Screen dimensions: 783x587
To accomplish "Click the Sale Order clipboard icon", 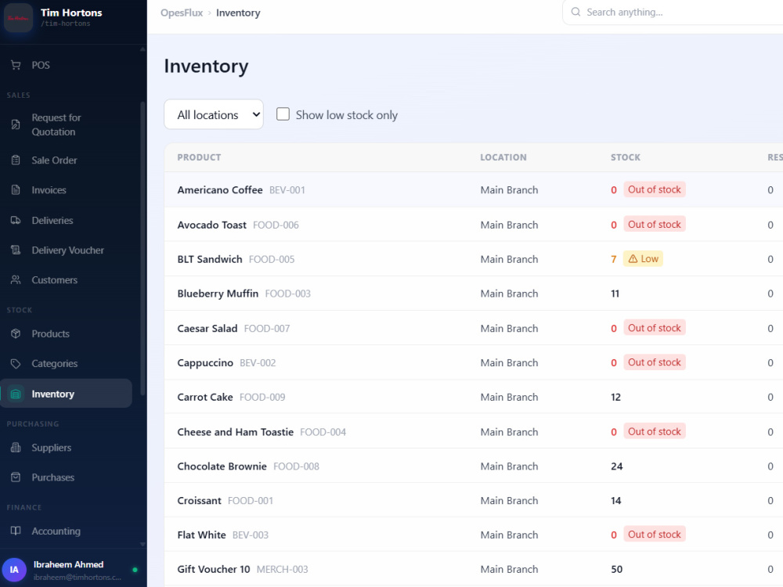I will click(x=16, y=160).
